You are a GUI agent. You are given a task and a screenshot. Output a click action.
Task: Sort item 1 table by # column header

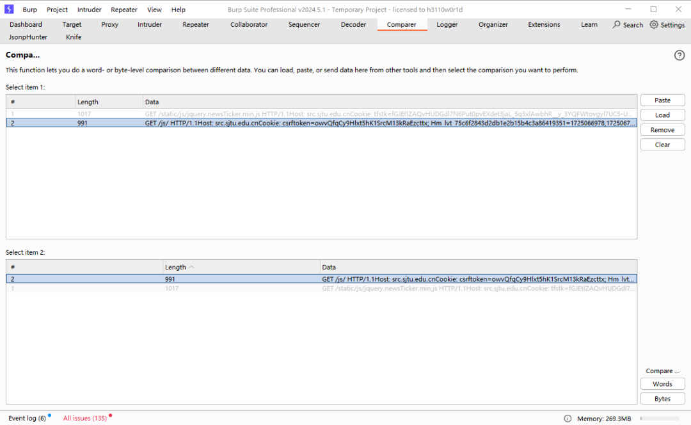[x=40, y=102]
